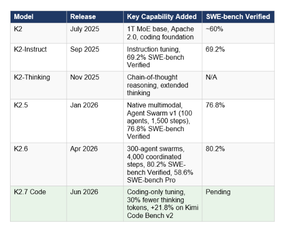This screenshot has height=228, width=281.
Task: Select the highlighted K2.7 Code cell
Action: coord(38,204)
